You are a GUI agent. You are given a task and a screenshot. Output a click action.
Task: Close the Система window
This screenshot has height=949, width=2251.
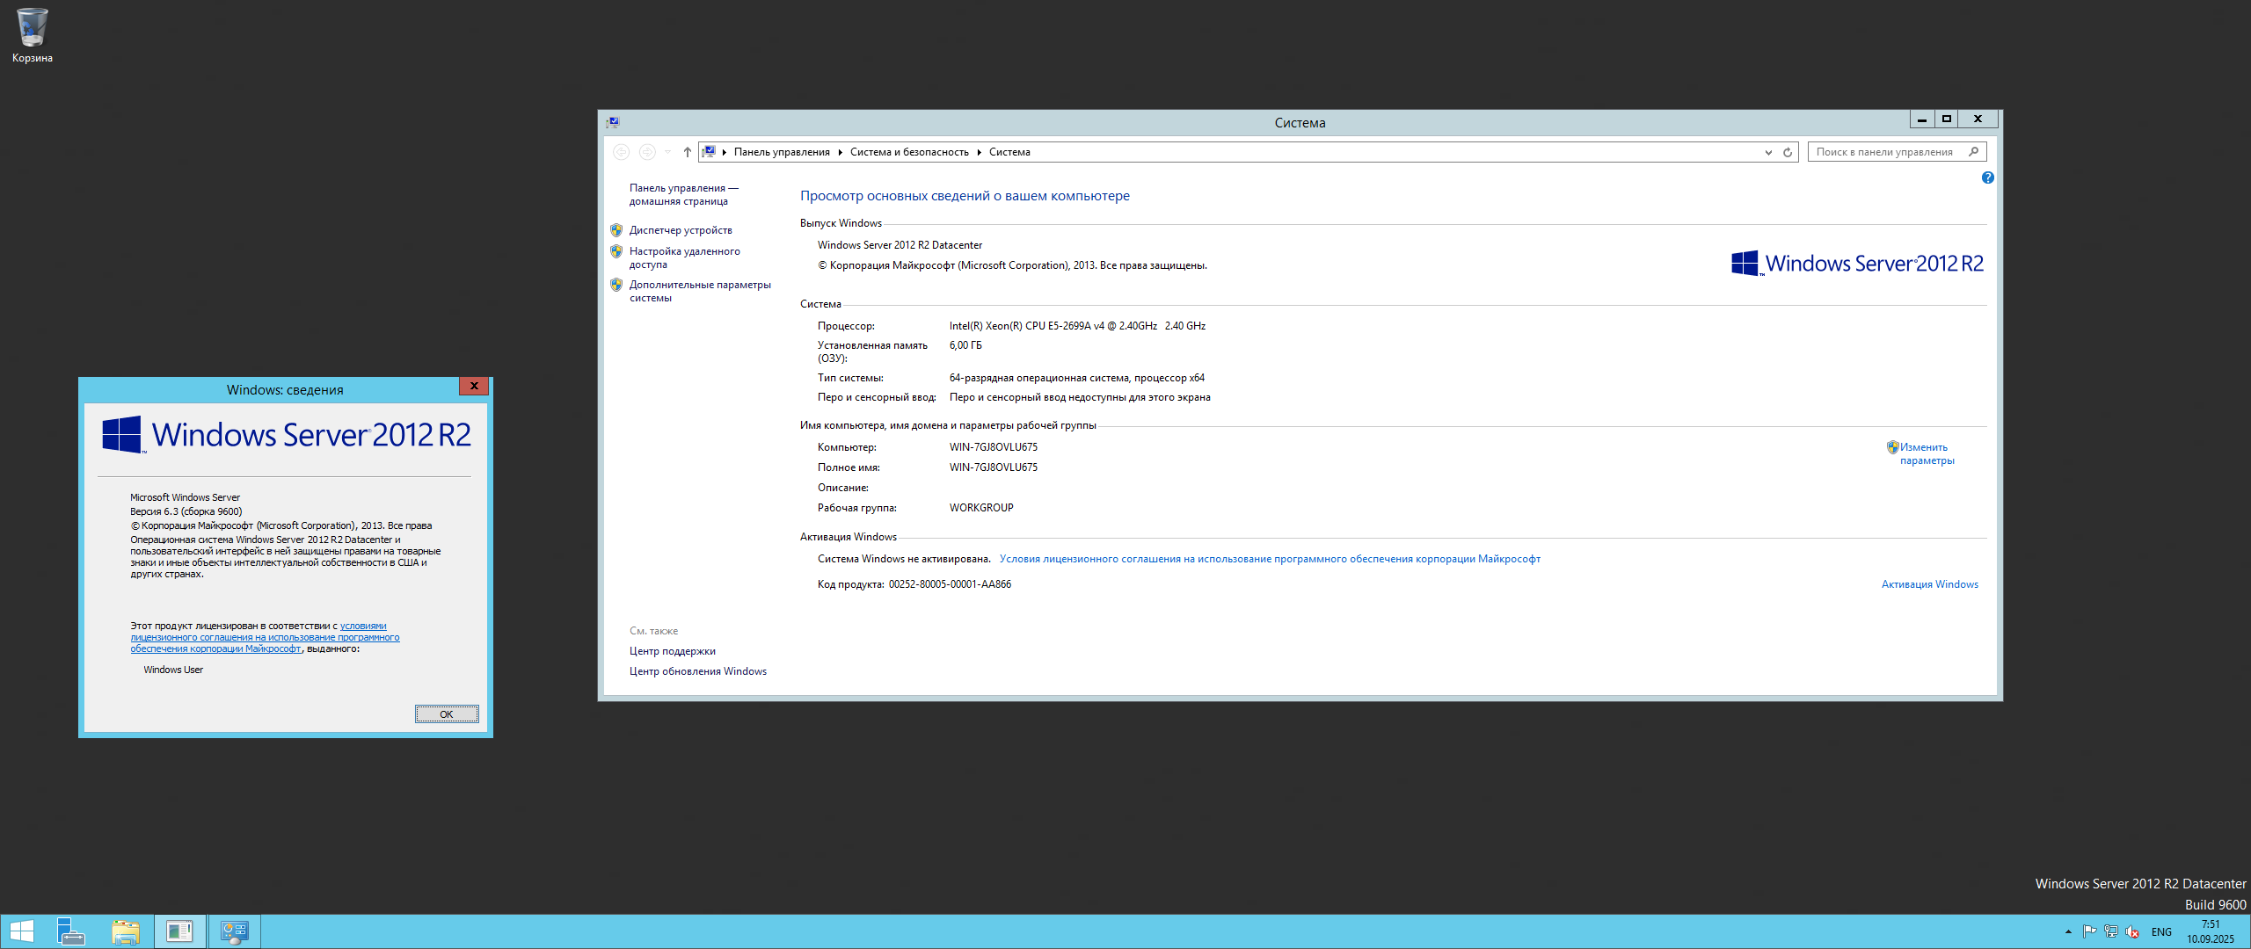tap(1978, 119)
